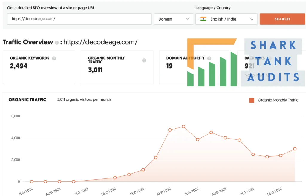Click the Language / Country label
Screen dimensions: 306x196
pos(213,8)
